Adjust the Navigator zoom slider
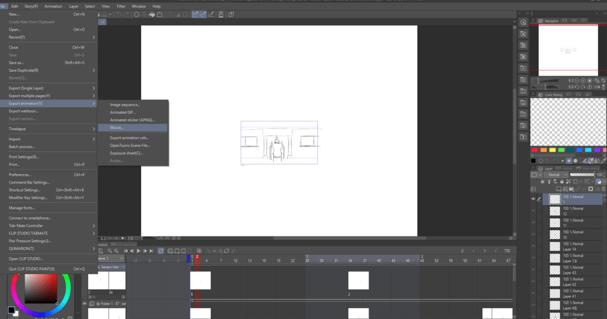The height and width of the screenshot is (319, 607). tap(545, 81)
